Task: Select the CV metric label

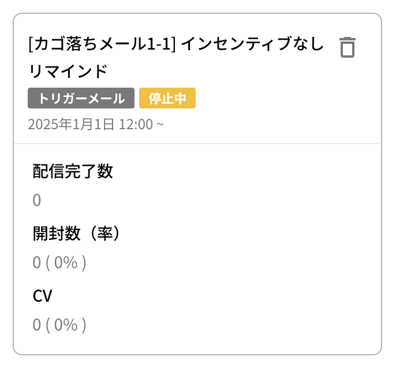Action: [x=42, y=296]
